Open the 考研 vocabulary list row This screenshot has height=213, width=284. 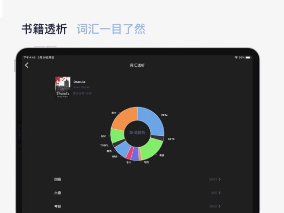pyautogui.click(x=137, y=206)
